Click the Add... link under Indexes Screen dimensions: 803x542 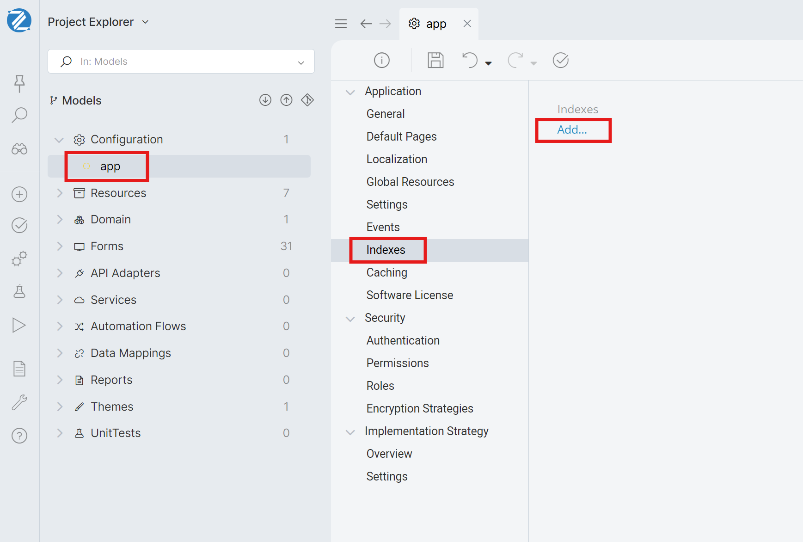(x=572, y=130)
